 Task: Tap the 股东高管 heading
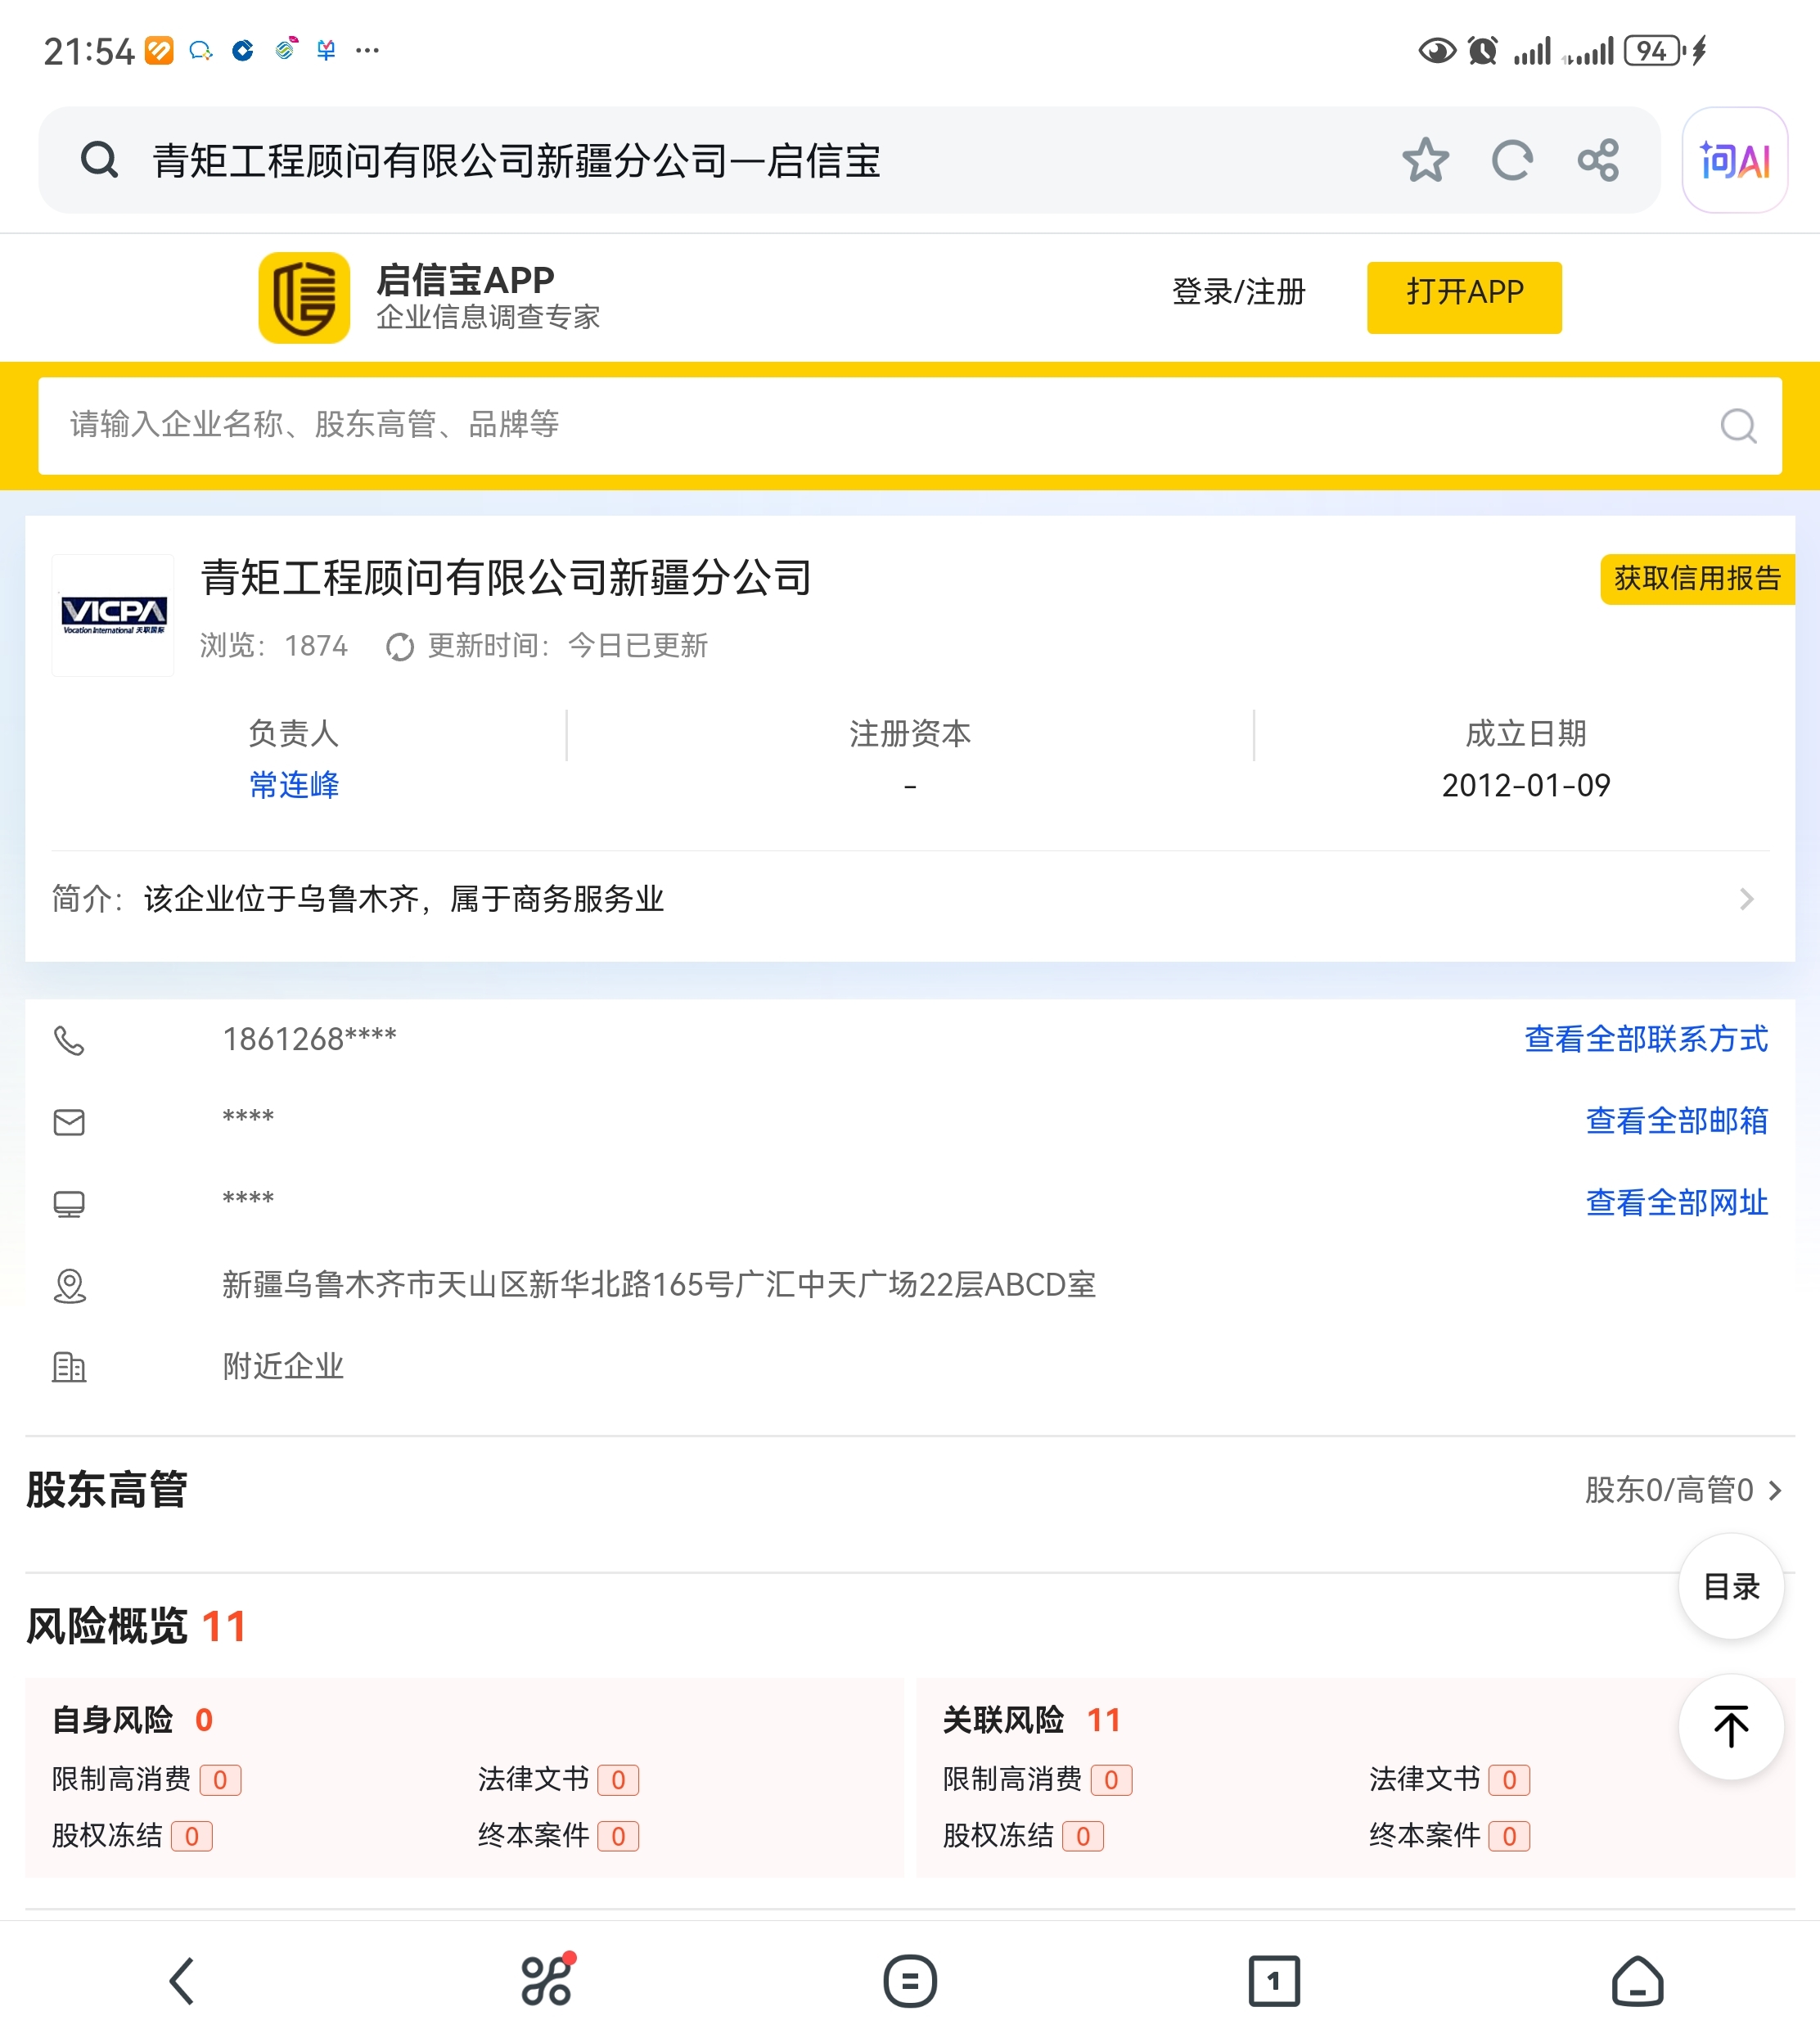(107, 1490)
